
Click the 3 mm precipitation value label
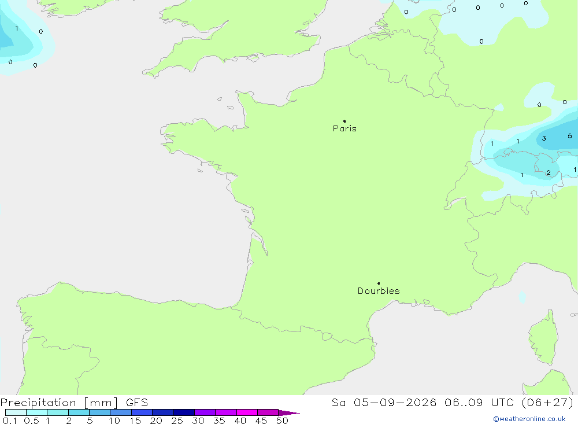pos(544,139)
